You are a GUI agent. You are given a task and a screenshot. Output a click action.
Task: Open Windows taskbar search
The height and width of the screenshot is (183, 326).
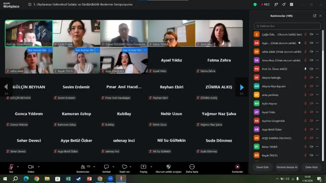point(15,179)
